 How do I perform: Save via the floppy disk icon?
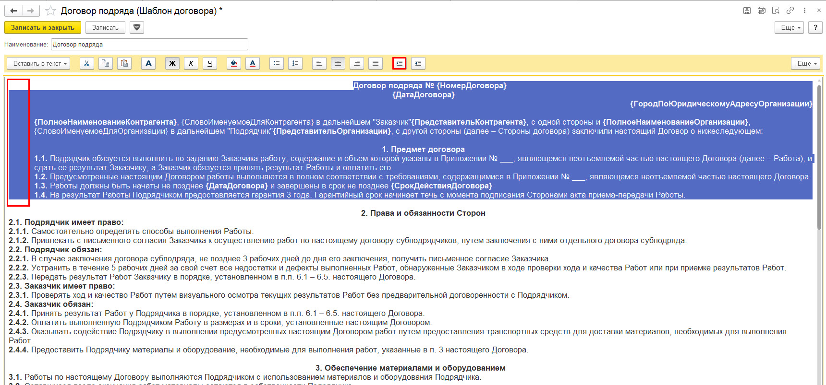pyautogui.click(x=747, y=11)
